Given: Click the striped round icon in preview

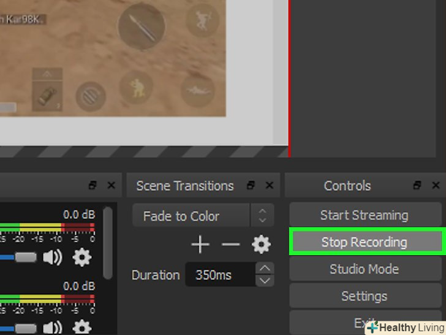Looking at the screenshot, I should click(91, 96).
